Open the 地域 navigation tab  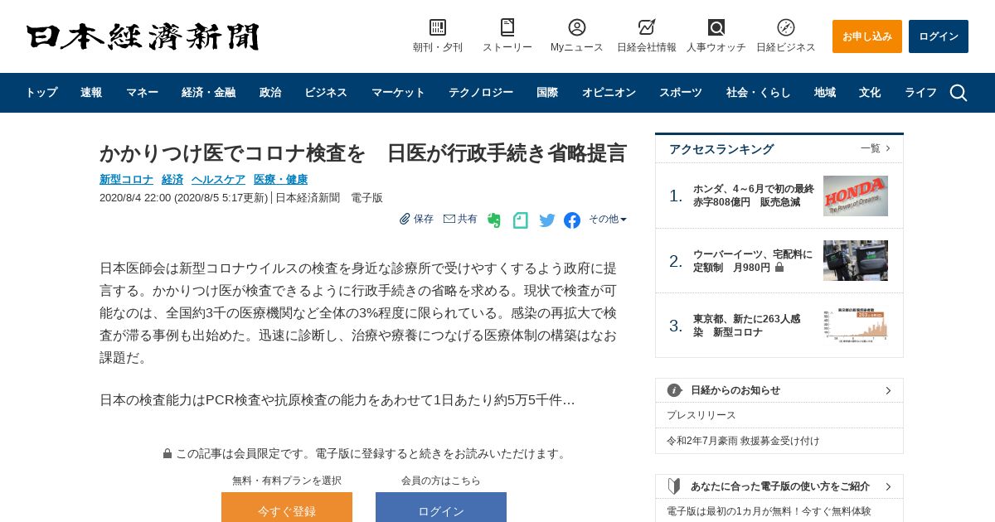pos(825,93)
